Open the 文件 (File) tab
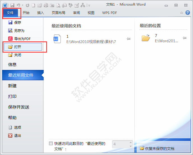The height and width of the screenshot is (155, 193). 10,13
